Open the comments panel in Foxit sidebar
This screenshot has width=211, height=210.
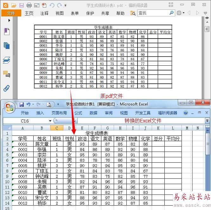click(7, 74)
